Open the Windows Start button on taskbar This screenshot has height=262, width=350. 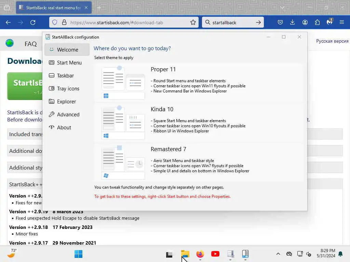point(78,254)
